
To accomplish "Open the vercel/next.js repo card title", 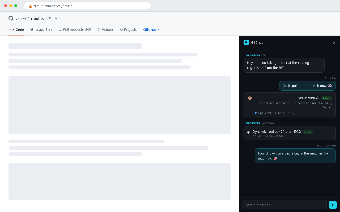I will tap(309, 98).
